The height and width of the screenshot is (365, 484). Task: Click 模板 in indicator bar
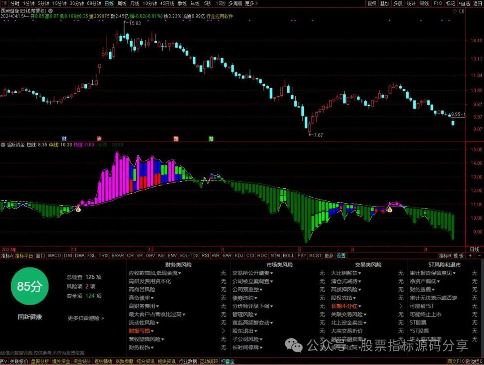[459, 256]
